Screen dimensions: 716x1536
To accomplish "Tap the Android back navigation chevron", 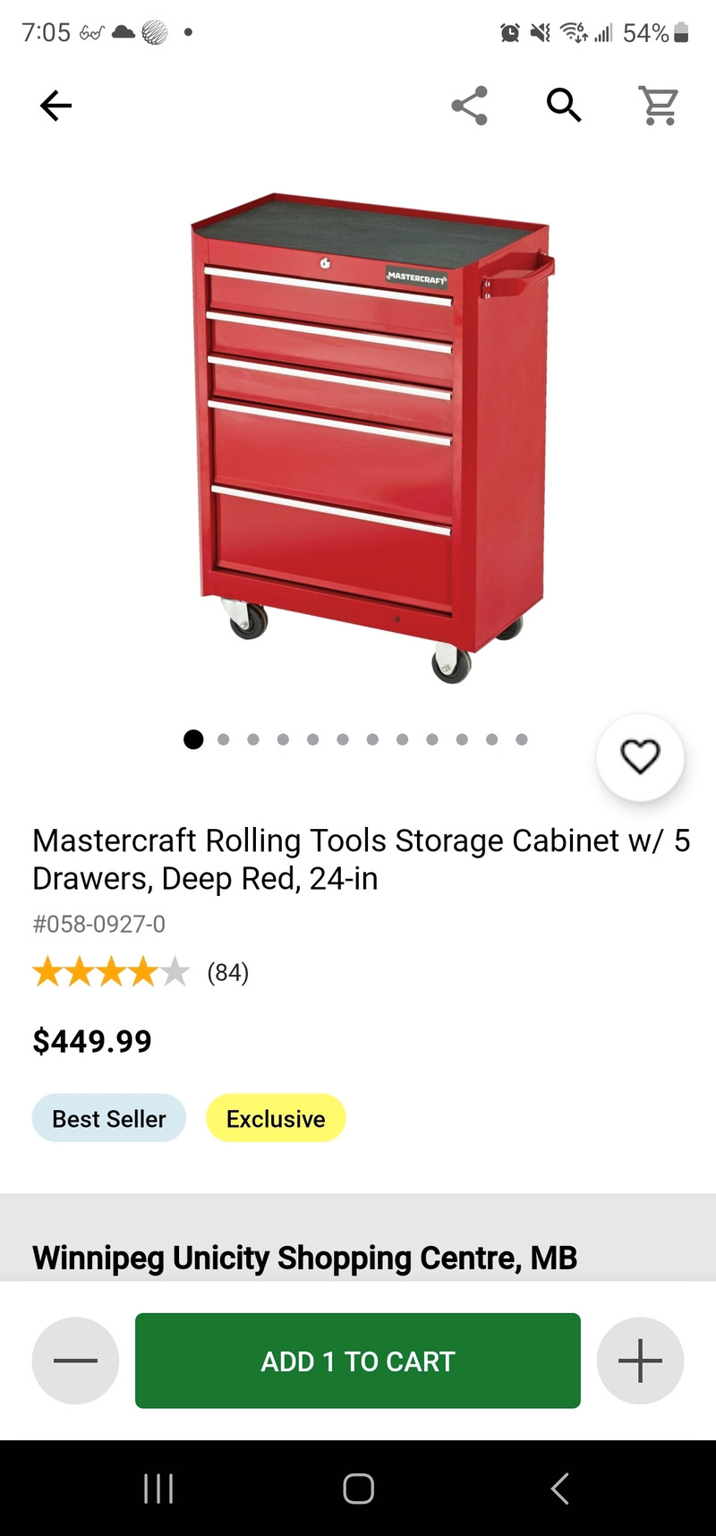I will 559,1489.
